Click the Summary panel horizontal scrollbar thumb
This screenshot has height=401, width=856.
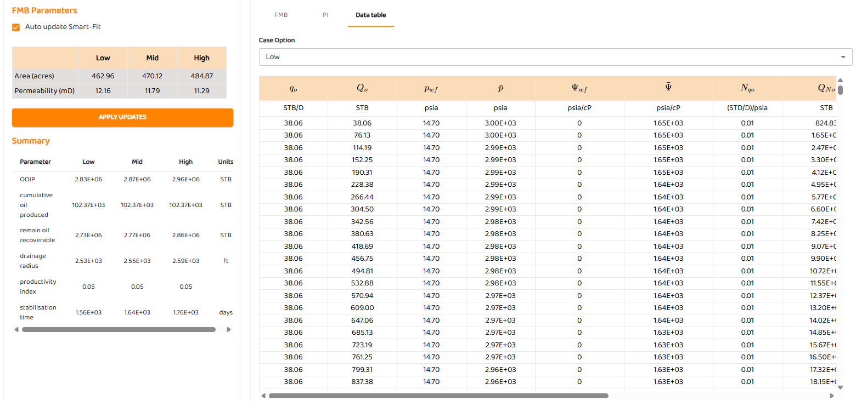tap(119, 330)
